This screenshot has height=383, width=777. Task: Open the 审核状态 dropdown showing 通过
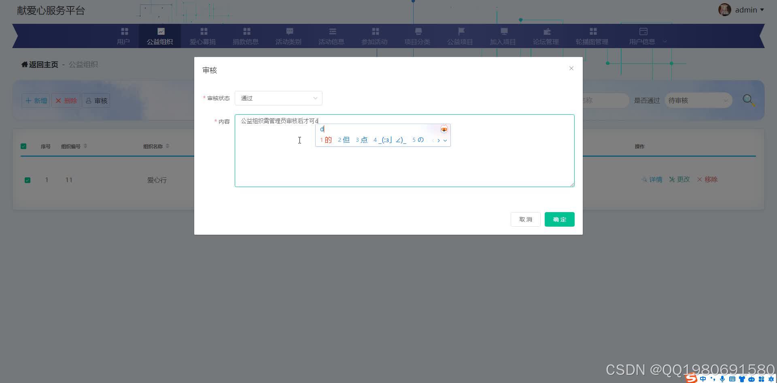click(x=278, y=98)
